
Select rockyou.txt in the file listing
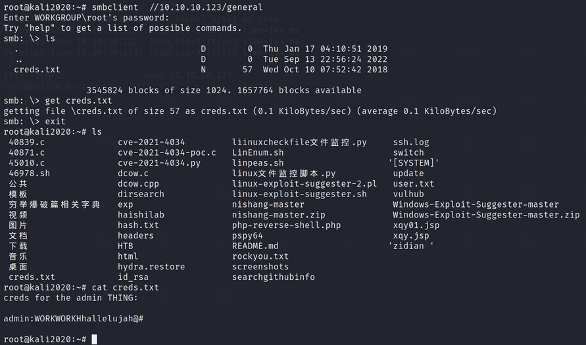click(260, 256)
